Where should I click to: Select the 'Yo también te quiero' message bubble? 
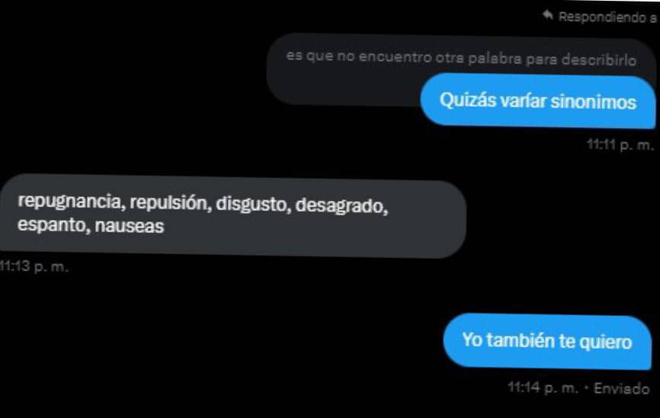coord(547,341)
